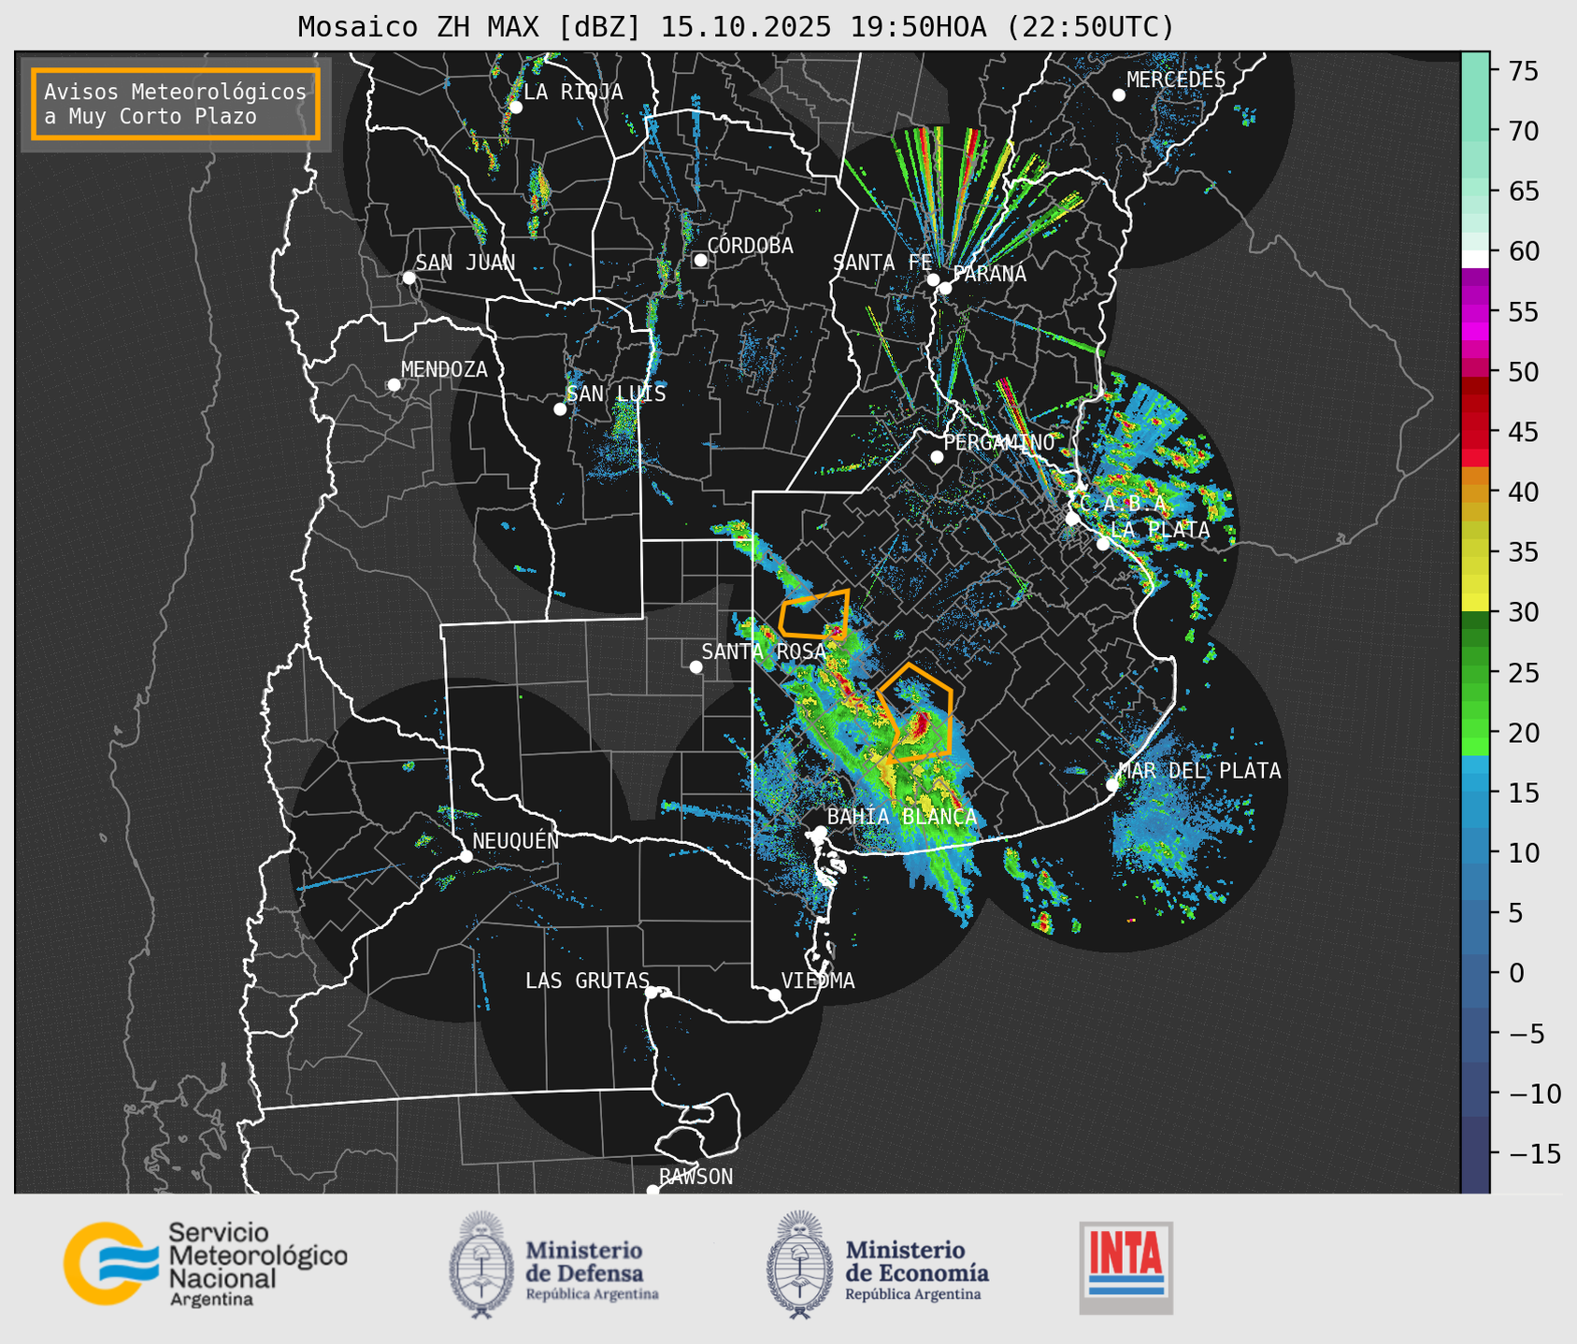Click the Mosaico ZH MAX title text
This screenshot has height=1344, width=1577.
coord(735,27)
